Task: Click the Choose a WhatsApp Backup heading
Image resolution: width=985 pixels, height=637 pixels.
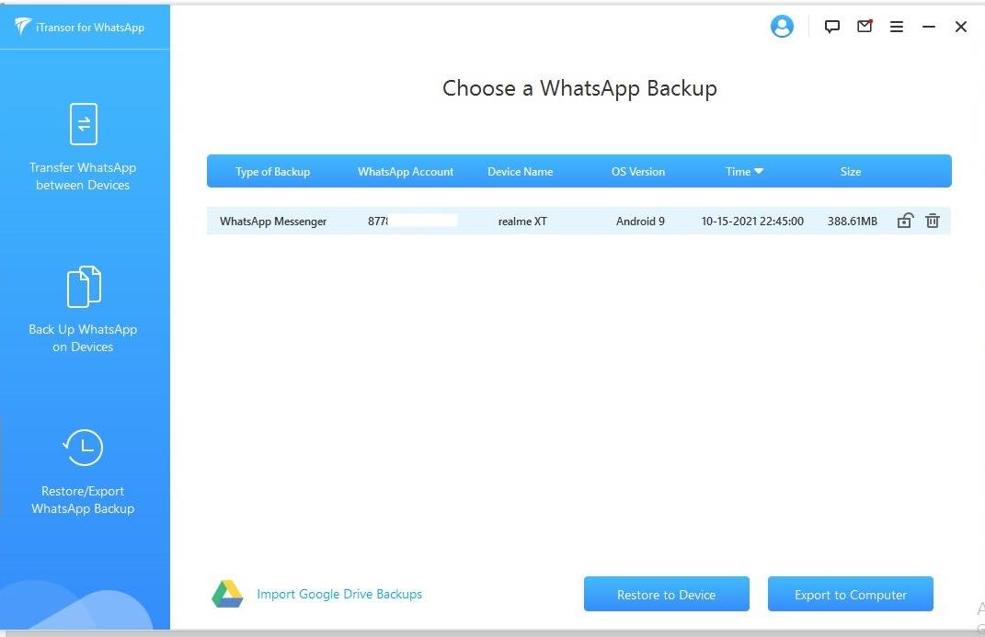Action: point(579,88)
